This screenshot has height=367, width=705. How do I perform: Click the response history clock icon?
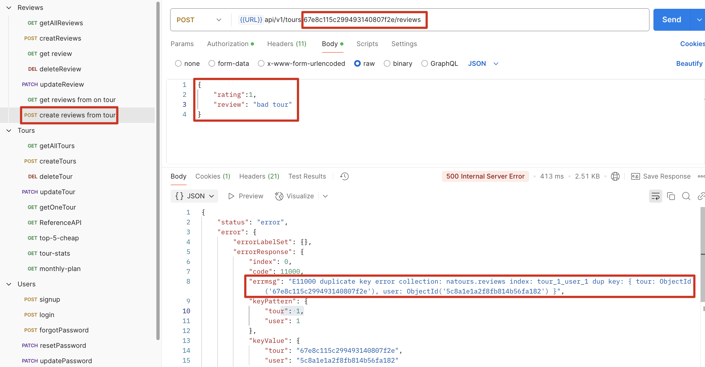pyautogui.click(x=344, y=176)
